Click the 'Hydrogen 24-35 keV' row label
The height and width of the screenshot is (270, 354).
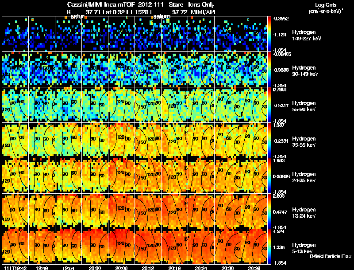tap(304, 177)
